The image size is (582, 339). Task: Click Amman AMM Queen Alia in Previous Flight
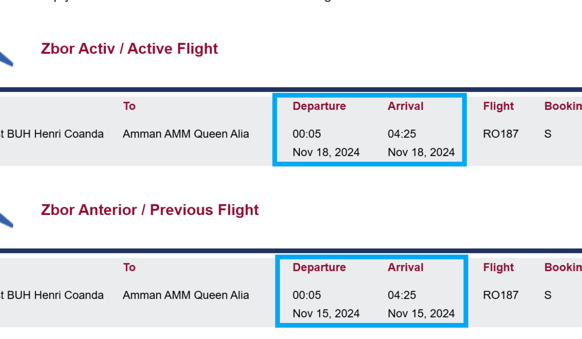coord(186,295)
